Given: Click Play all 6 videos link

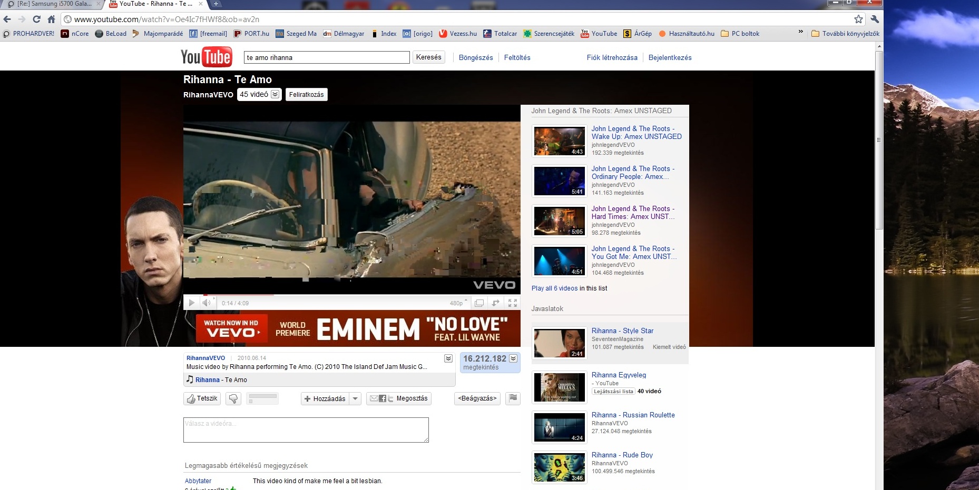Looking at the screenshot, I should click(x=554, y=288).
